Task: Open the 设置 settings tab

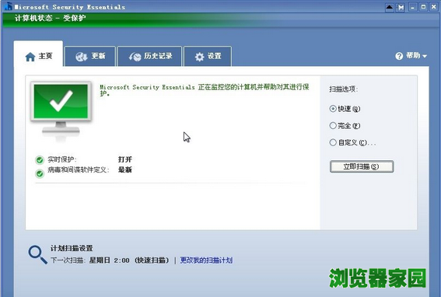Action: coord(208,56)
